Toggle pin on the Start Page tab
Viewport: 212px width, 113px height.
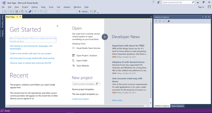pyautogui.click(x=17, y=17)
